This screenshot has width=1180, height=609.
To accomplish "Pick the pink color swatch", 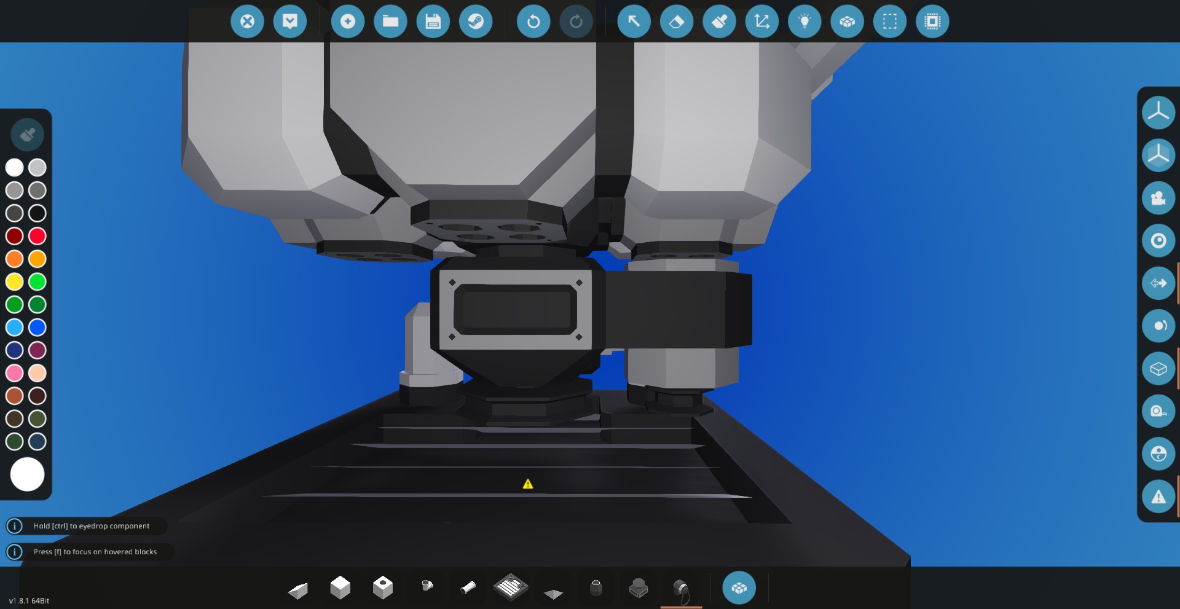I will pos(15,373).
